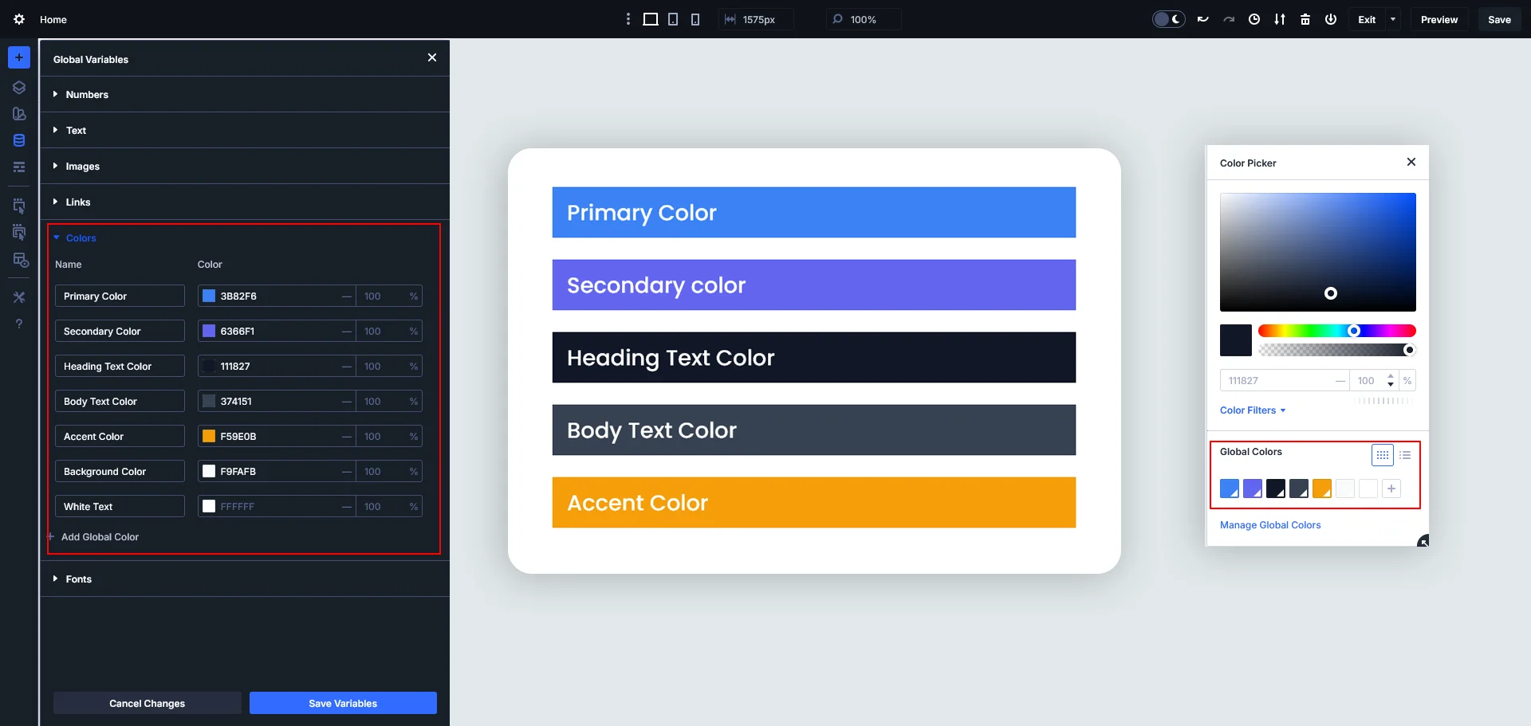Click Save Variables button
Screen dimensions: 1531x726
click(342, 703)
